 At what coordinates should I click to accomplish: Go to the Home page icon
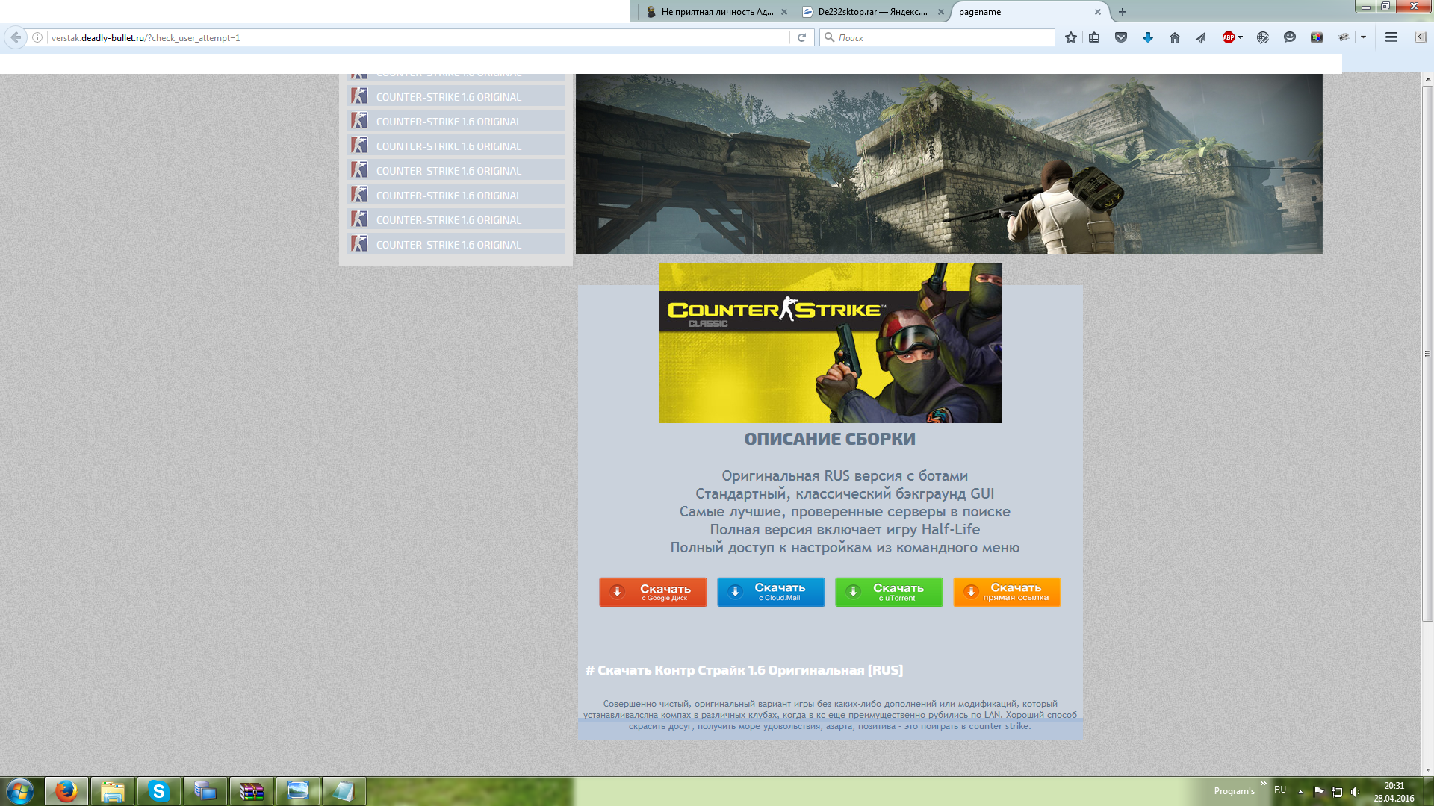coord(1175,37)
